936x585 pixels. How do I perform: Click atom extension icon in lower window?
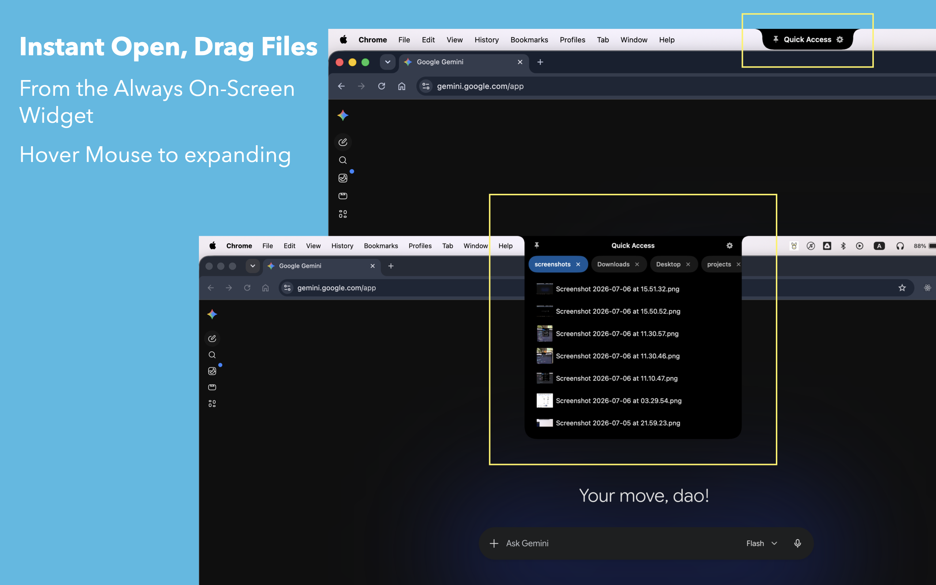928,288
